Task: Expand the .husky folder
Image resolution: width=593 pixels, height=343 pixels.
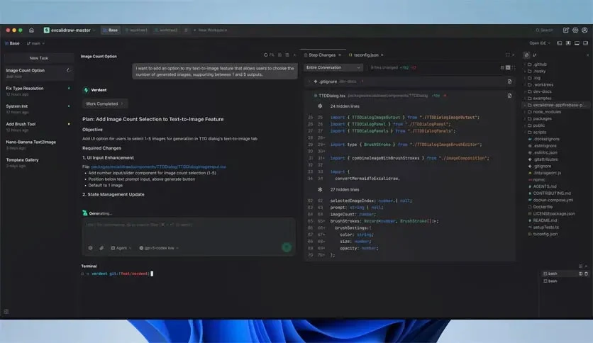Action: click(x=536, y=72)
